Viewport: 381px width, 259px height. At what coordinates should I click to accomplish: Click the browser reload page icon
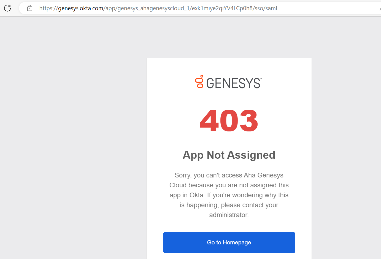(x=7, y=8)
